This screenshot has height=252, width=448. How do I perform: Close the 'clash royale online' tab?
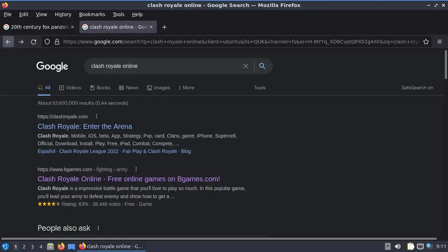(x=151, y=27)
